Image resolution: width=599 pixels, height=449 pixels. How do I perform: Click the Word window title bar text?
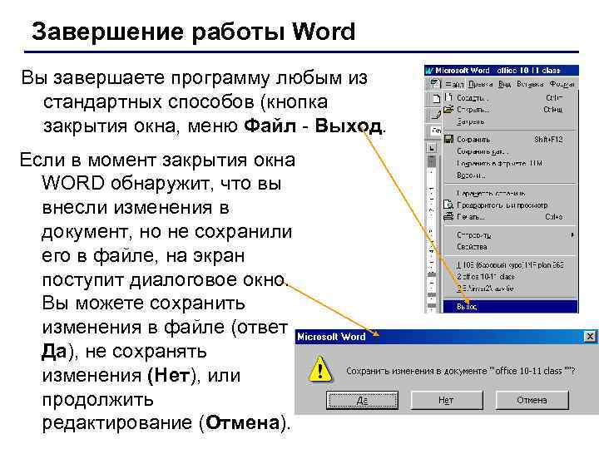click(x=498, y=71)
